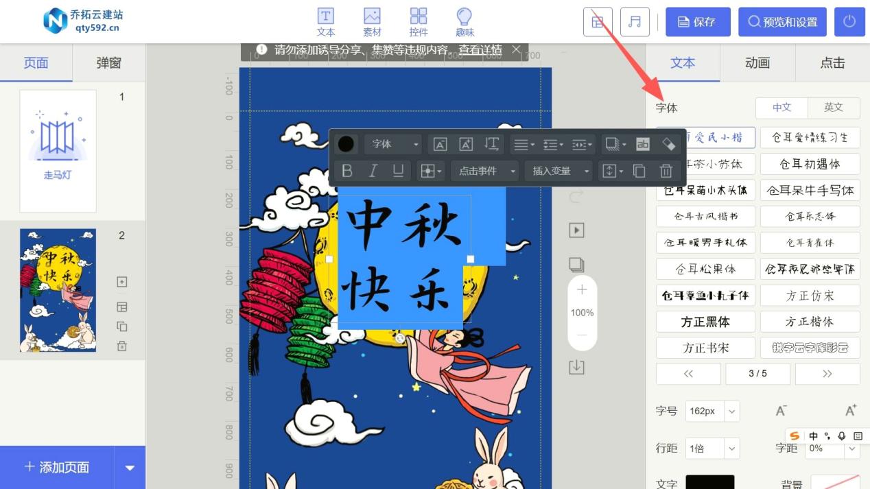Click the black text color circle
870x489 pixels.
[346, 144]
